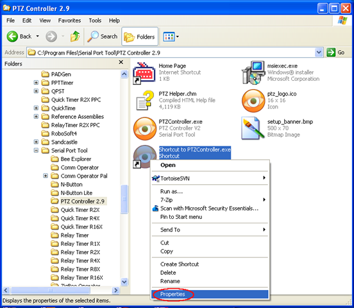The image size is (354, 308).
Task: Open the 7-Zip submenu
Action: (x=210, y=200)
